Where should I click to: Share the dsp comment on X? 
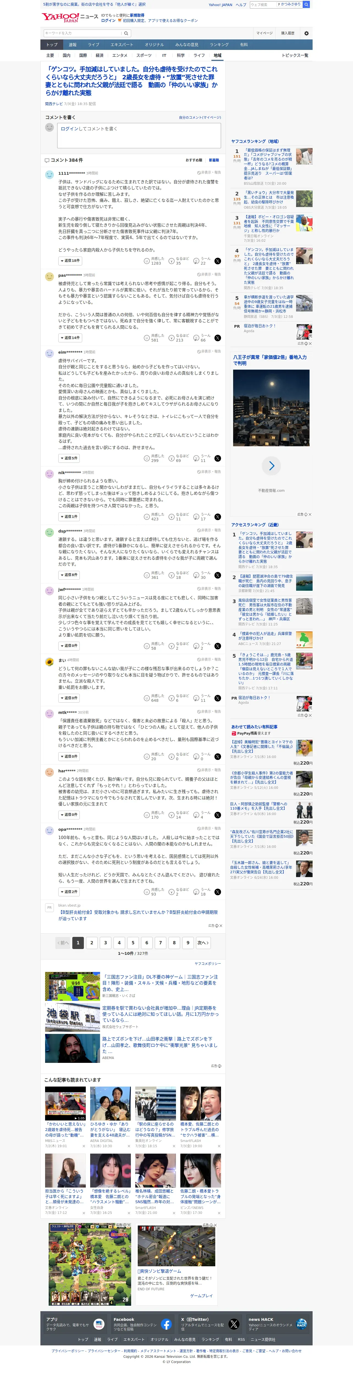click(217, 575)
